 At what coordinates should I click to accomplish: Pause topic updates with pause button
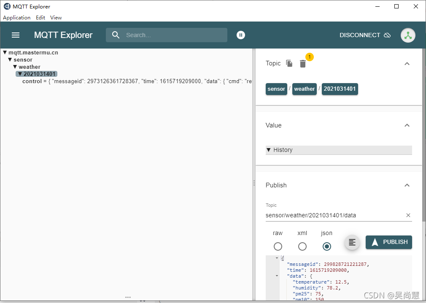[x=241, y=35]
